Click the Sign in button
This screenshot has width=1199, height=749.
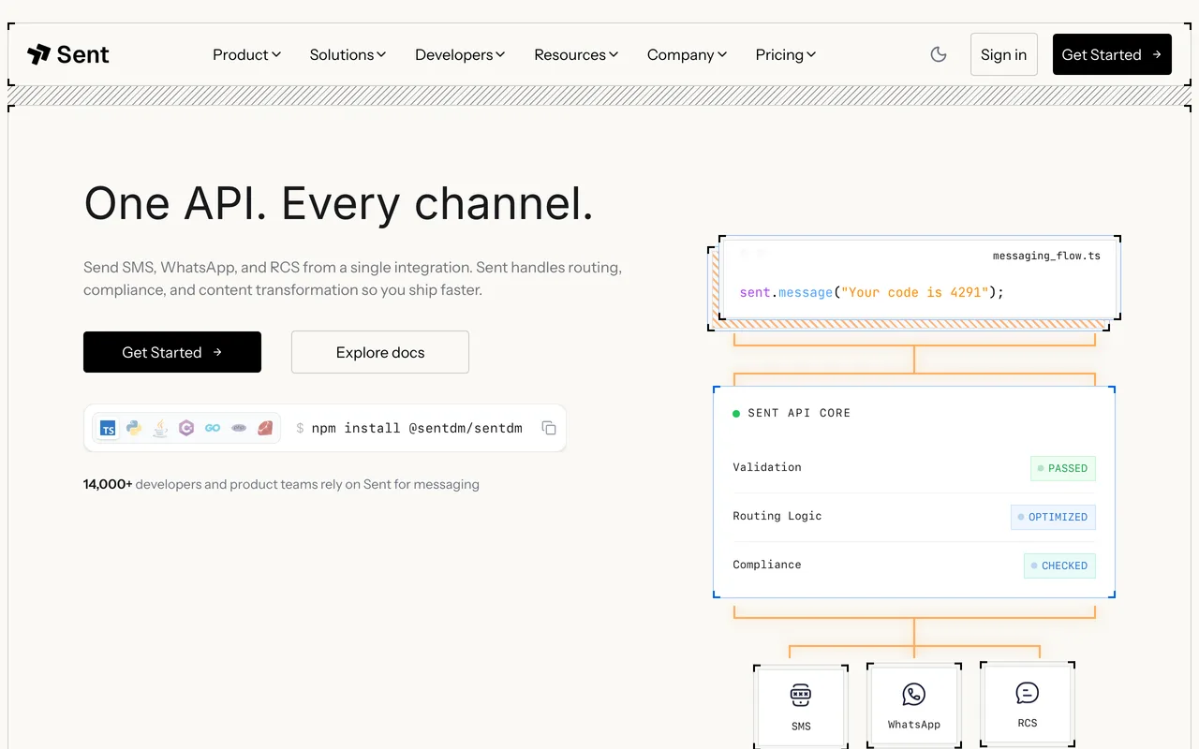(x=1004, y=54)
